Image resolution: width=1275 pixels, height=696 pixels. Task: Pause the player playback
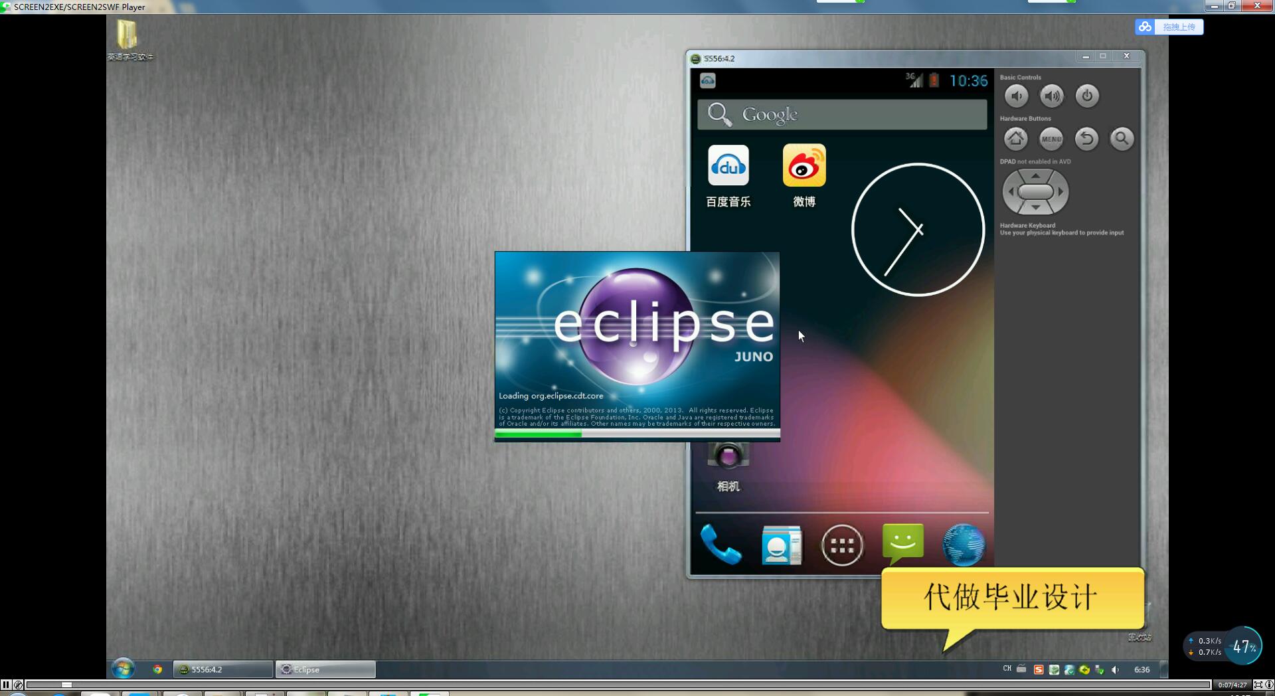[x=6, y=685]
